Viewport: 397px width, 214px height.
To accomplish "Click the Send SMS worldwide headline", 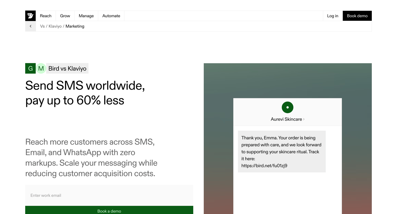I will coord(85,93).
